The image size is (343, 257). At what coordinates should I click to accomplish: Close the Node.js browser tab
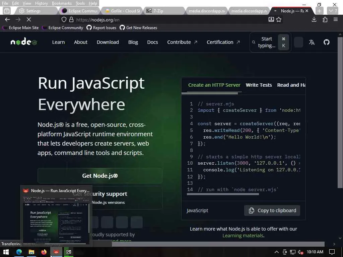point(307,11)
